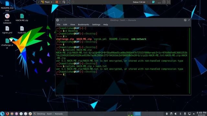Open the smb-network desktop icon
Image resolution: width=207 pixels, height=116 pixels.
click(7, 19)
